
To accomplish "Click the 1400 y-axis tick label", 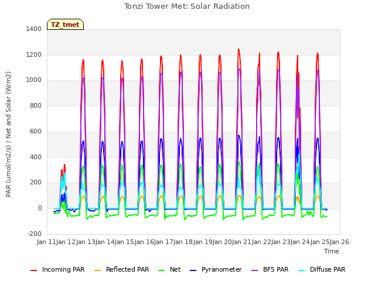I will 34,29.
